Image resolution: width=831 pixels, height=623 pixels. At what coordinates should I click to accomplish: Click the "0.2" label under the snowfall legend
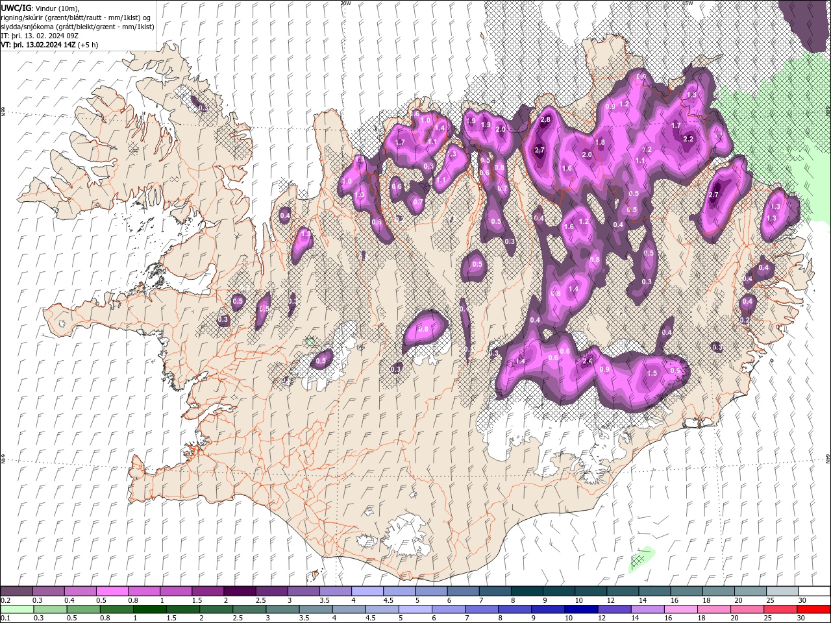tap(6, 600)
